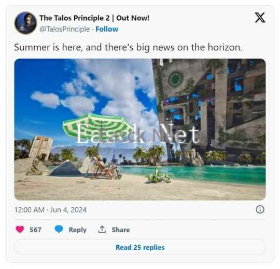Click the share upload arrow icon
280x269 pixels.
(x=102, y=230)
